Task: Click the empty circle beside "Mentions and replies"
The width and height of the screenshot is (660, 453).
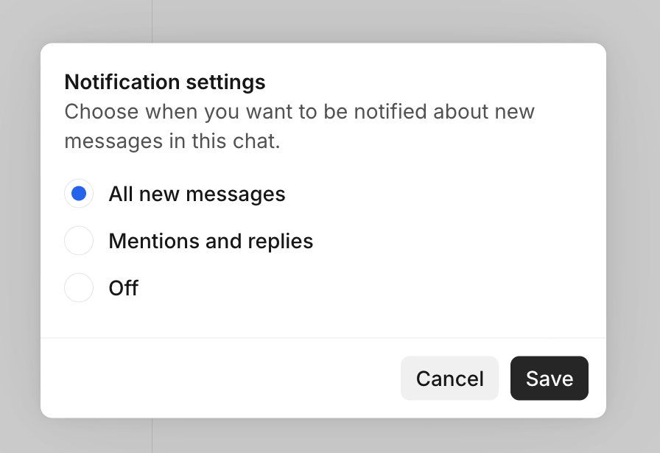Action: 79,241
